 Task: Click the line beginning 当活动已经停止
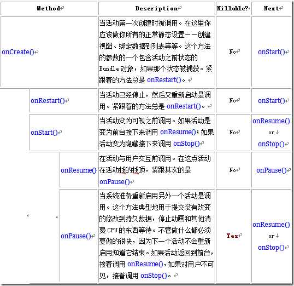[155, 95]
